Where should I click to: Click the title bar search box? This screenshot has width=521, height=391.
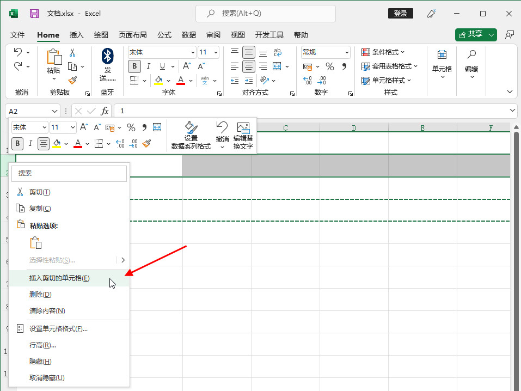pos(266,13)
